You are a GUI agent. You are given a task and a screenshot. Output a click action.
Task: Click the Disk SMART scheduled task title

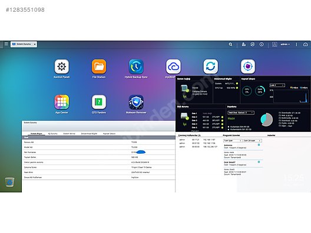click(230, 162)
